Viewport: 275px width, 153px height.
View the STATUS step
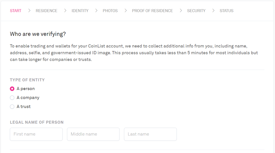click(x=226, y=11)
